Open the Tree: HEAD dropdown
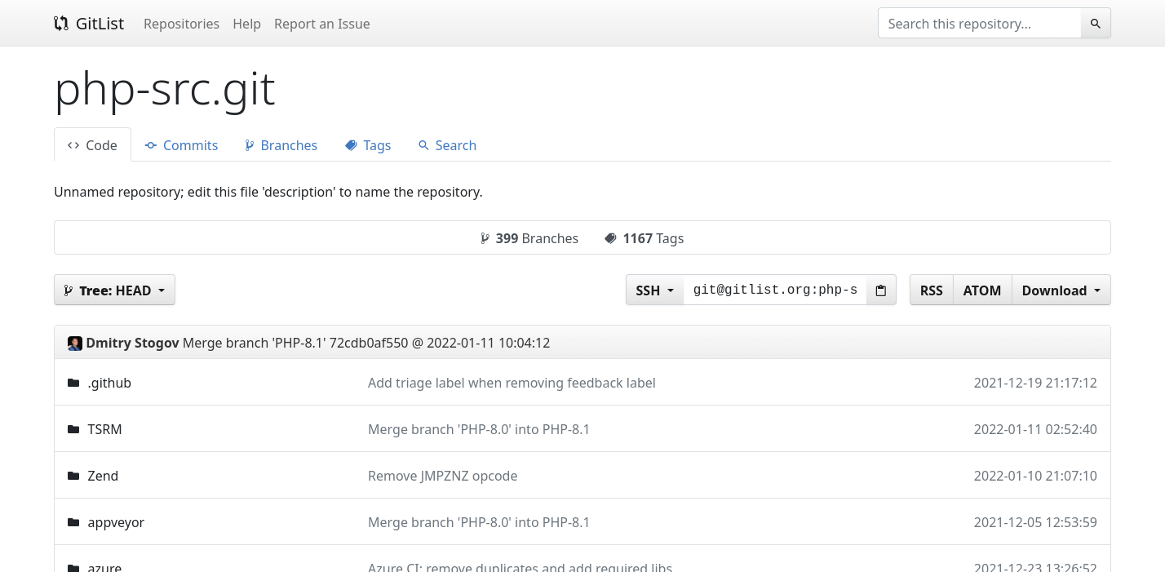 coord(114,290)
